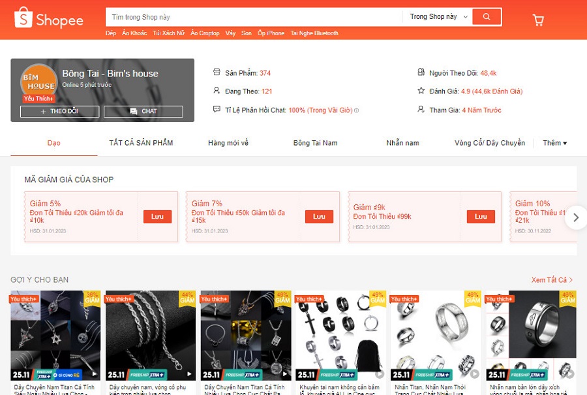Save the Giảm ₫9k voucher with Lưu
The image size is (587, 395).
[x=481, y=217]
